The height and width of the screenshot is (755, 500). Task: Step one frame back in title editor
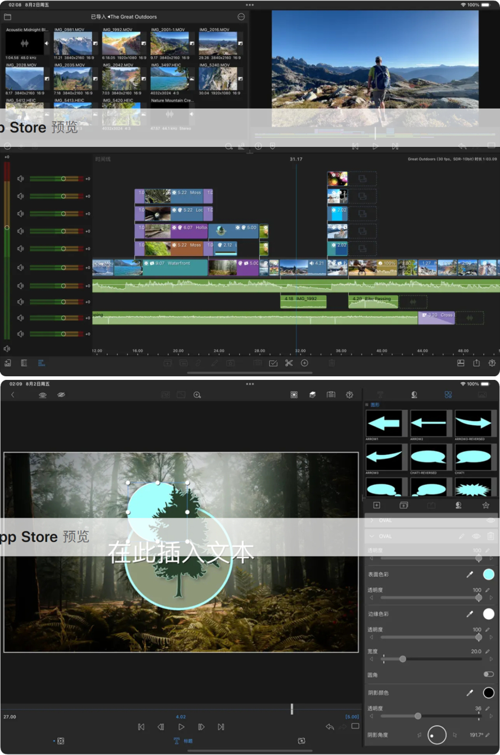pyautogui.click(x=161, y=727)
